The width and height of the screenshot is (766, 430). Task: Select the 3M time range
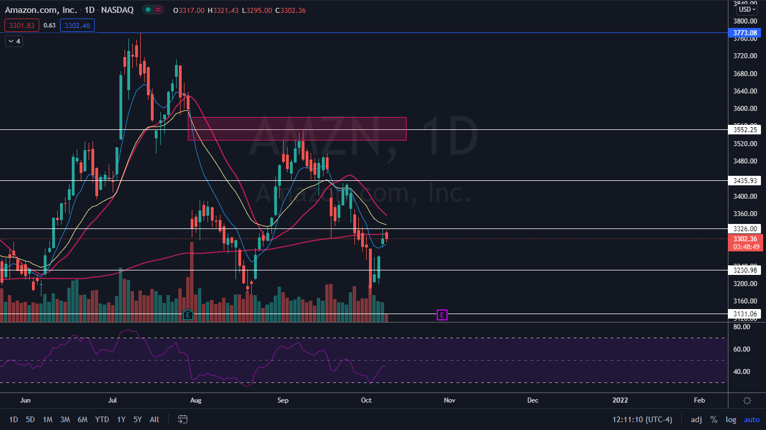[65, 419]
